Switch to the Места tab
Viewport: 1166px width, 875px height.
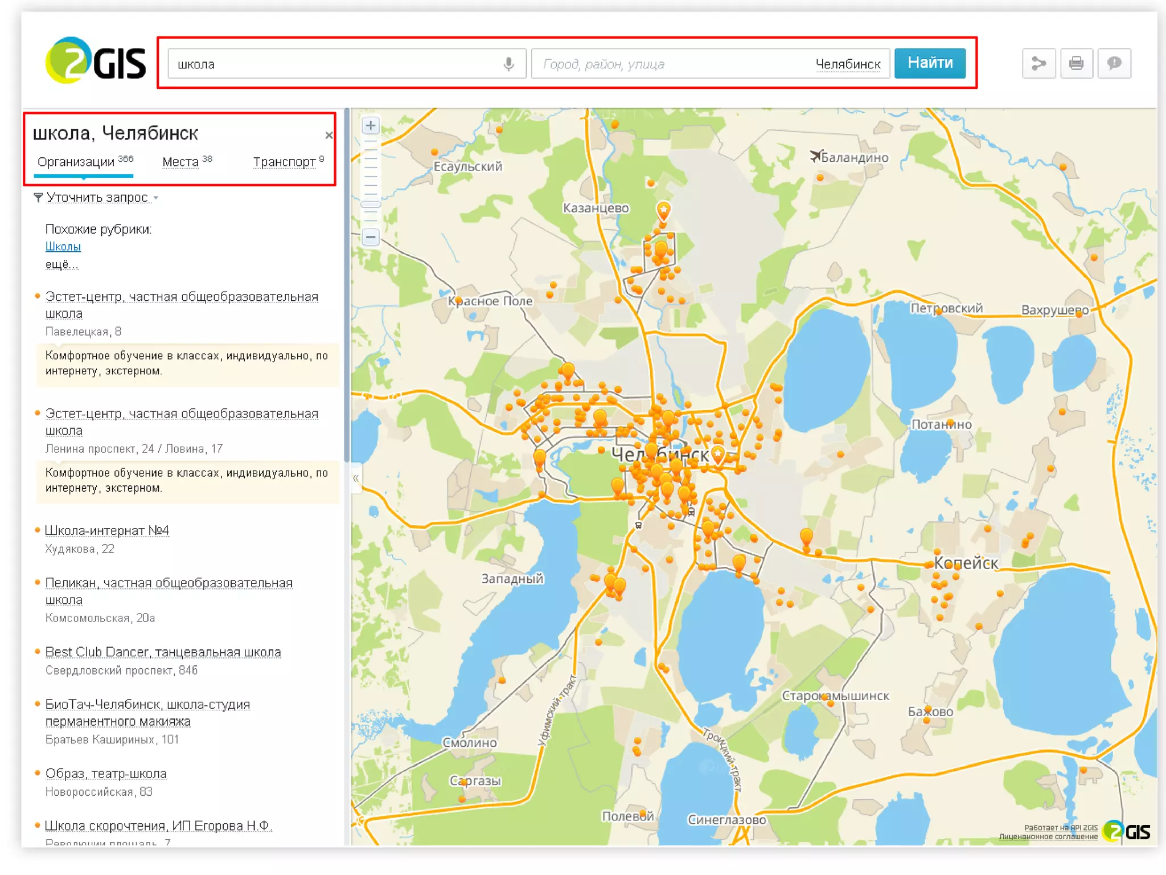pos(180,162)
